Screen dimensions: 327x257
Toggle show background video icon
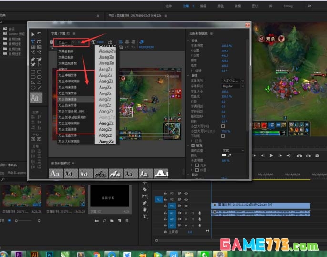[x=142, y=42]
